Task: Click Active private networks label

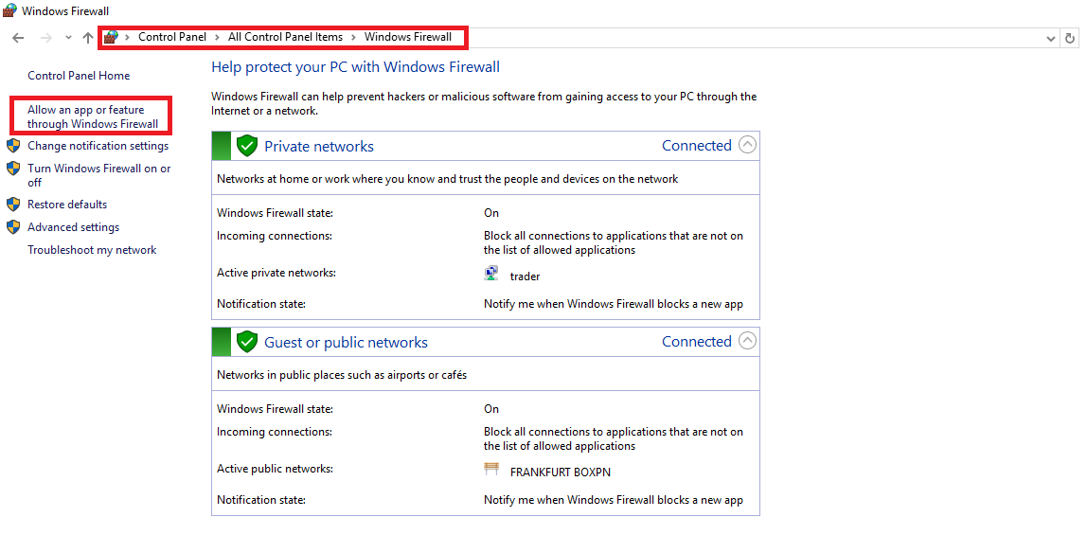Action: point(276,273)
